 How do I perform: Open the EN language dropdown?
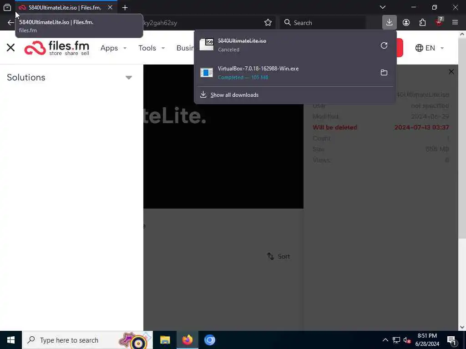(430, 48)
